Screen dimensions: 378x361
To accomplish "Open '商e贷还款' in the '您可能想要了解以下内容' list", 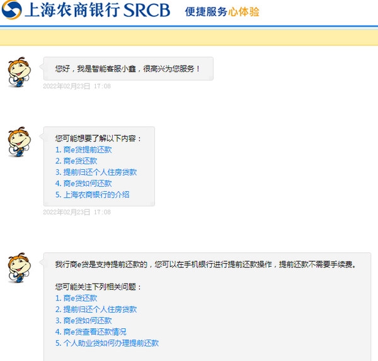I will pos(76,161).
